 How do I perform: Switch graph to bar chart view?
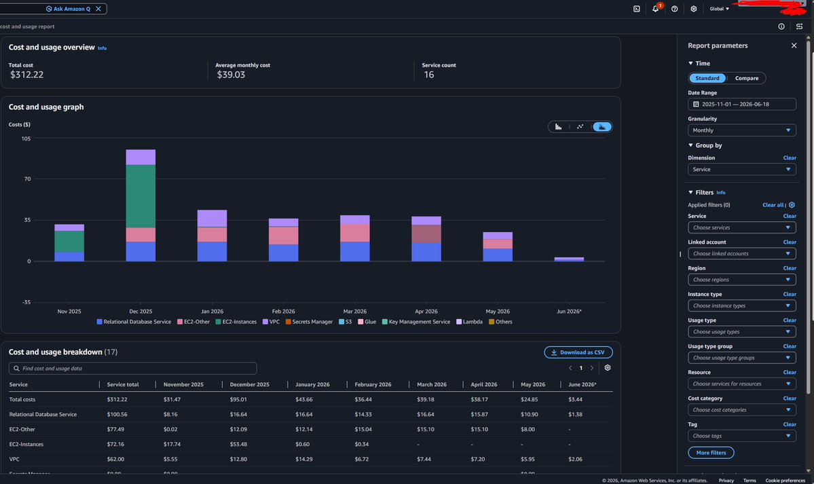coord(559,127)
